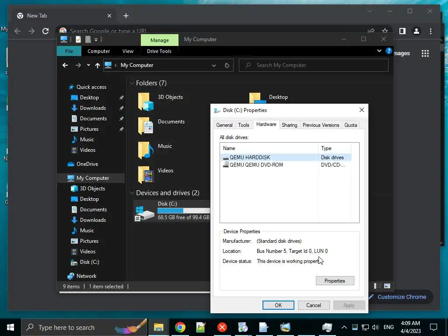Click the Type column header
The width and height of the screenshot is (448, 336).
335,148
